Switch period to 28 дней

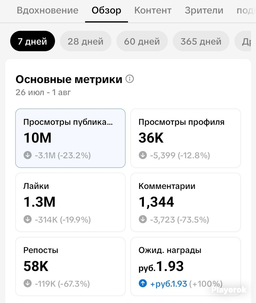(x=86, y=41)
